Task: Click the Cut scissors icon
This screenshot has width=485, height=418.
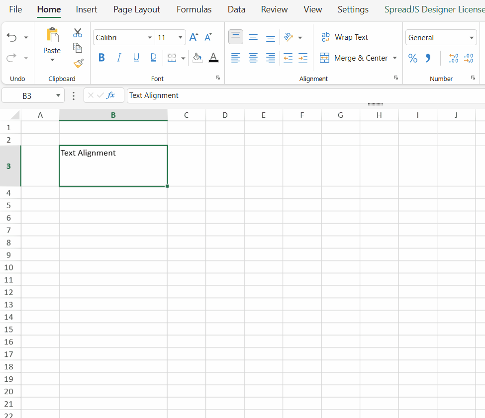Action: pyautogui.click(x=78, y=33)
